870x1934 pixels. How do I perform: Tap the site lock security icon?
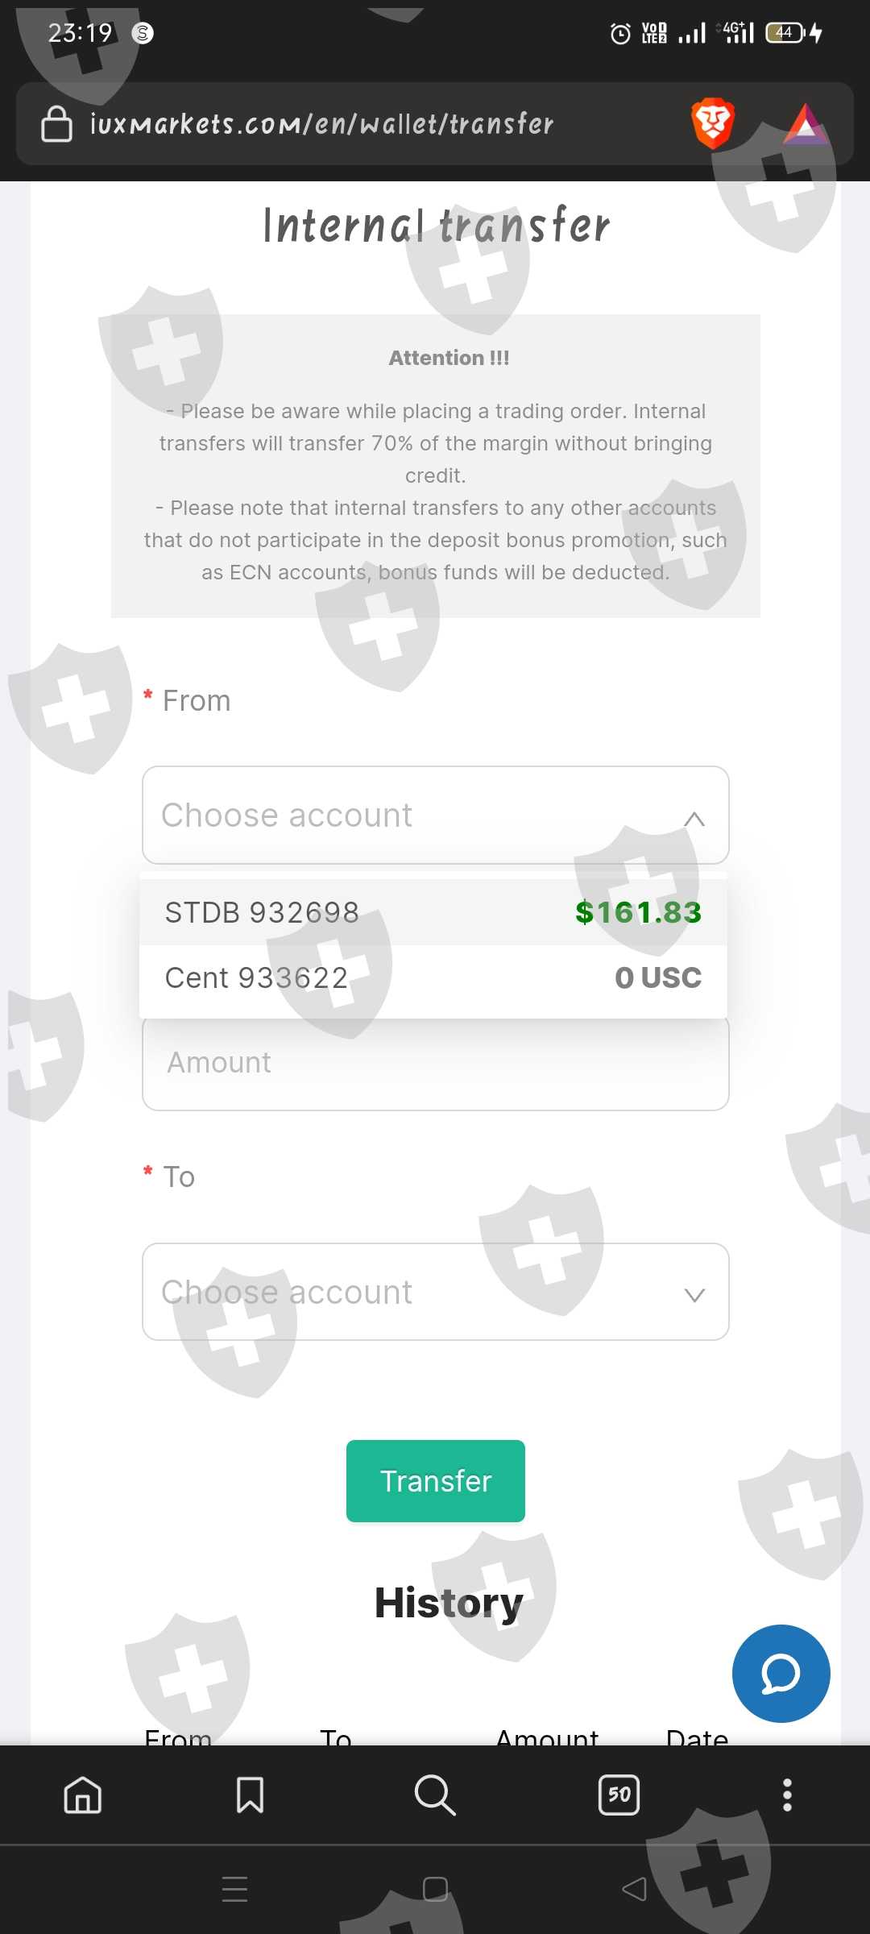pyautogui.click(x=56, y=124)
